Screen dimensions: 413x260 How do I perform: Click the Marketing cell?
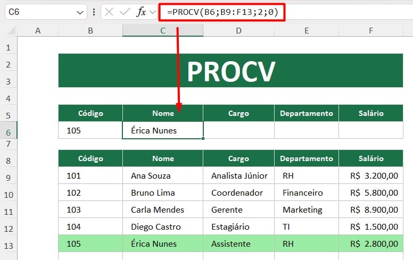(307, 209)
